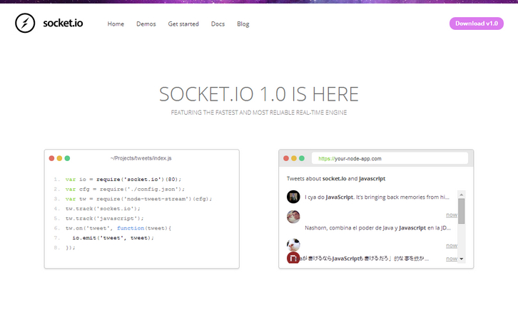Click the yellow dot in index.js window
The height and width of the screenshot is (320, 518).
tap(59, 158)
